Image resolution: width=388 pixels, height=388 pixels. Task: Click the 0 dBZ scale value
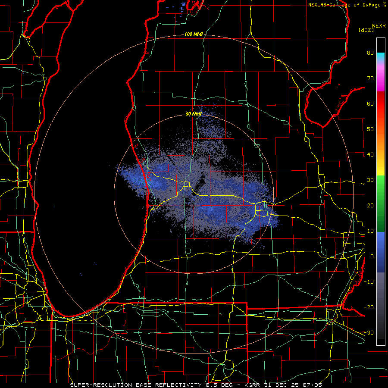click(x=372, y=257)
